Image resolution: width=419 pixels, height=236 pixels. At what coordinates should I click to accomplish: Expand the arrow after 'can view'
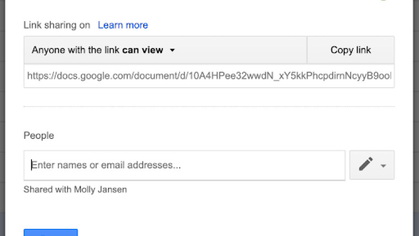pos(173,50)
